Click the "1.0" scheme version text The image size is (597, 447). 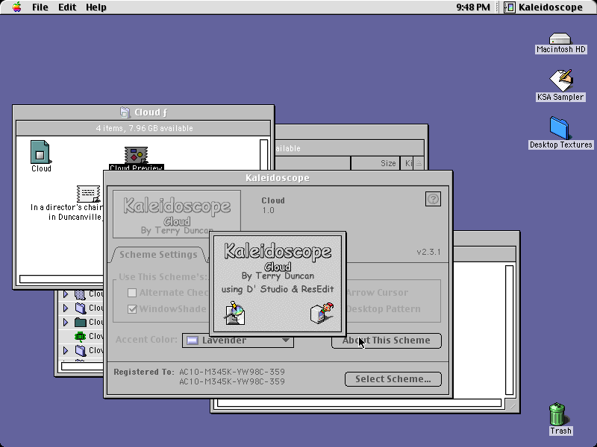(x=268, y=210)
